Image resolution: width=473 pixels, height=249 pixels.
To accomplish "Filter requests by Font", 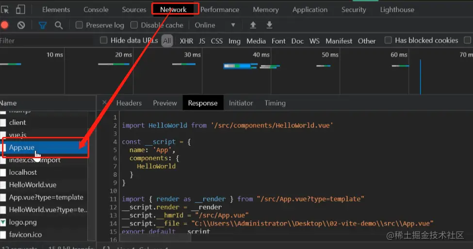I will pyautogui.click(x=278, y=41).
